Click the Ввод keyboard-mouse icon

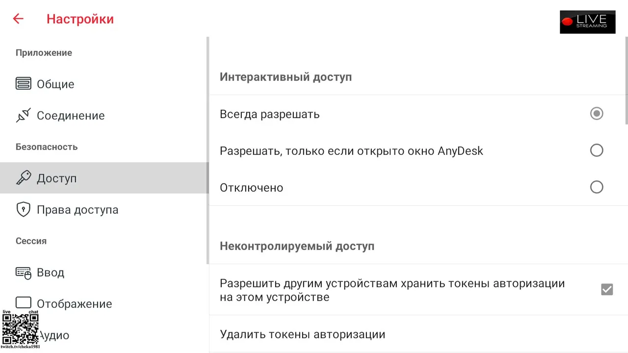[23, 273]
